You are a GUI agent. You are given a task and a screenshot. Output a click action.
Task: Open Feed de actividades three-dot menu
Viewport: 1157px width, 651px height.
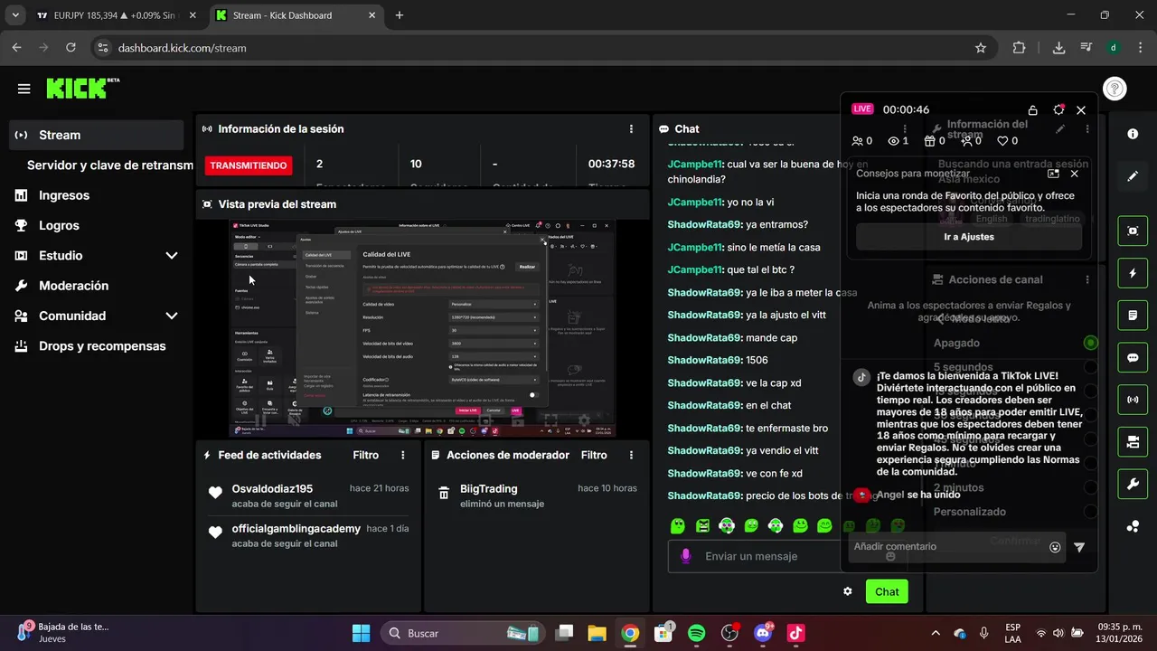(x=403, y=455)
